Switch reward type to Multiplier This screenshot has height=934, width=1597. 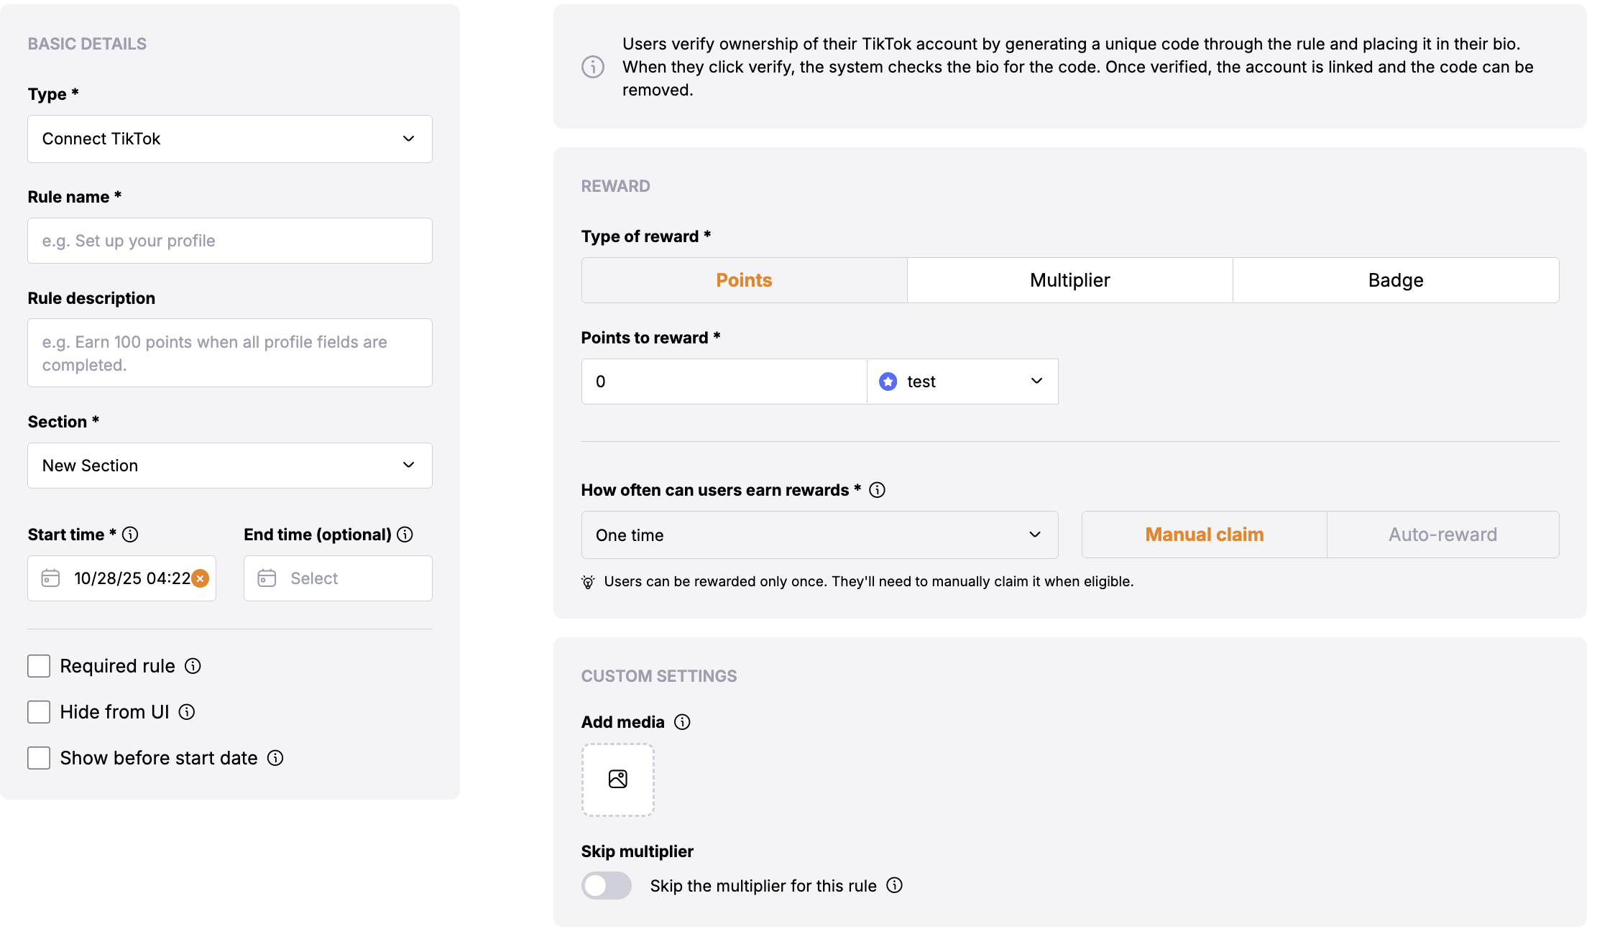(x=1069, y=280)
